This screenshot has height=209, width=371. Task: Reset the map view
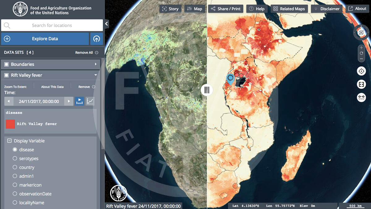pos(361,53)
